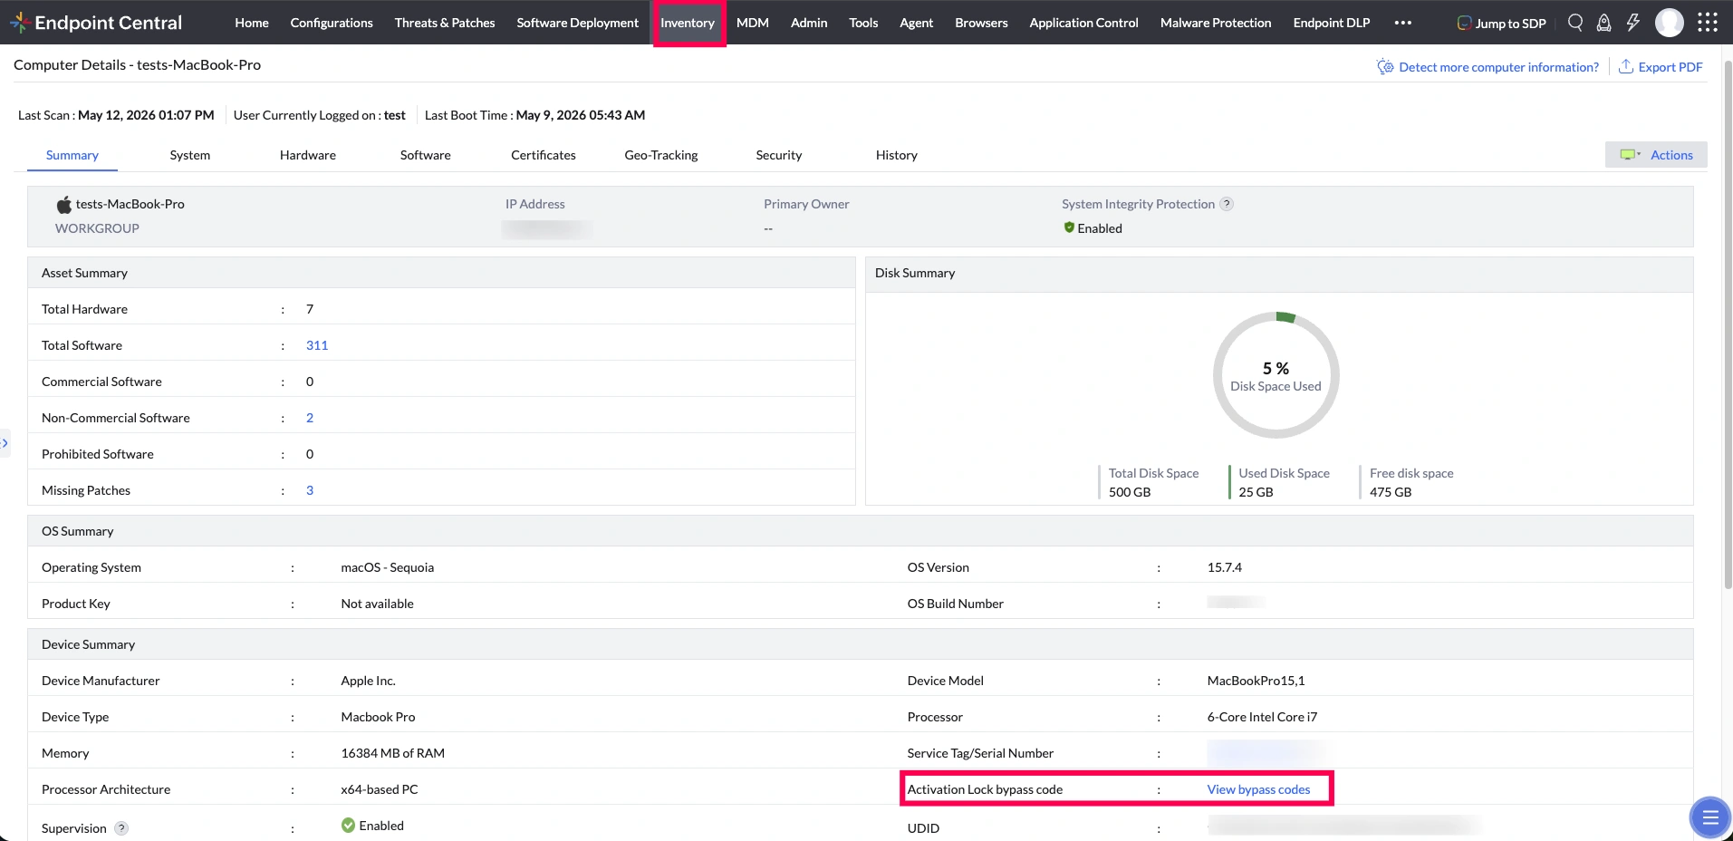Open the user profile avatar
This screenshot has width=1733, height=841.
click(x=1670, y=23)
